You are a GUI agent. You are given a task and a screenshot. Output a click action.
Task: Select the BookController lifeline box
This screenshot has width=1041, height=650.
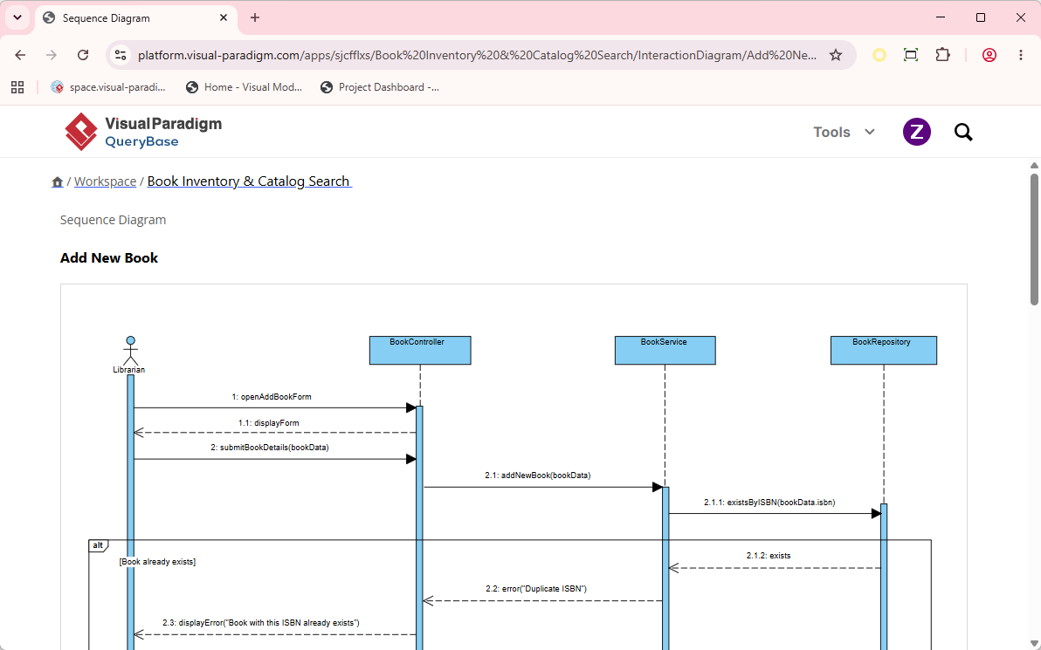point(420,350)
